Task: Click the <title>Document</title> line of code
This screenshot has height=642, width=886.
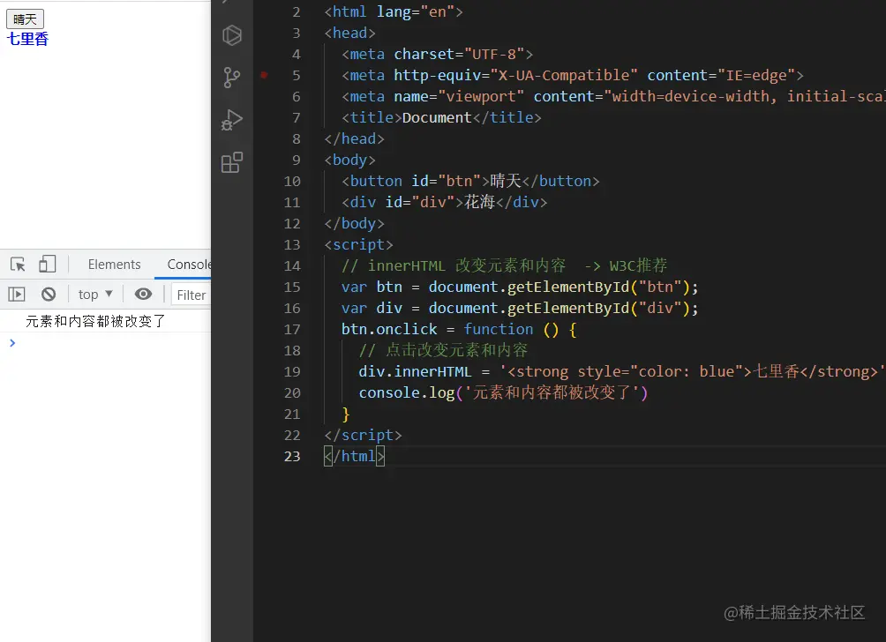Action: (441, 117)
